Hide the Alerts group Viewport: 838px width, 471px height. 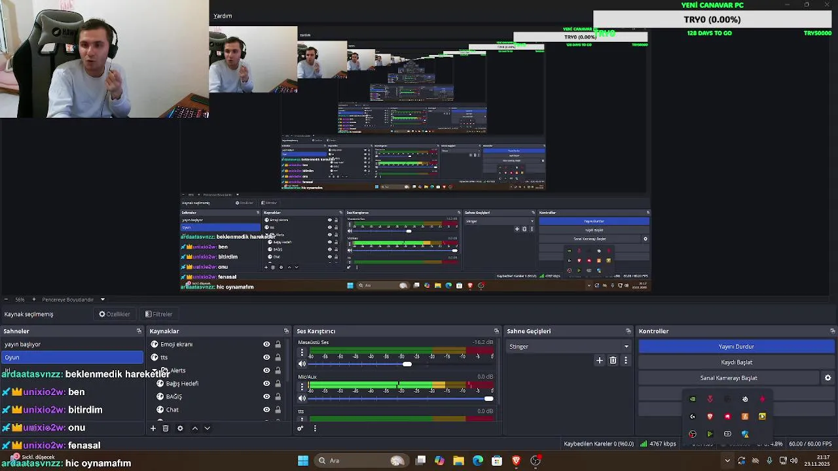(x=266, y=370)
